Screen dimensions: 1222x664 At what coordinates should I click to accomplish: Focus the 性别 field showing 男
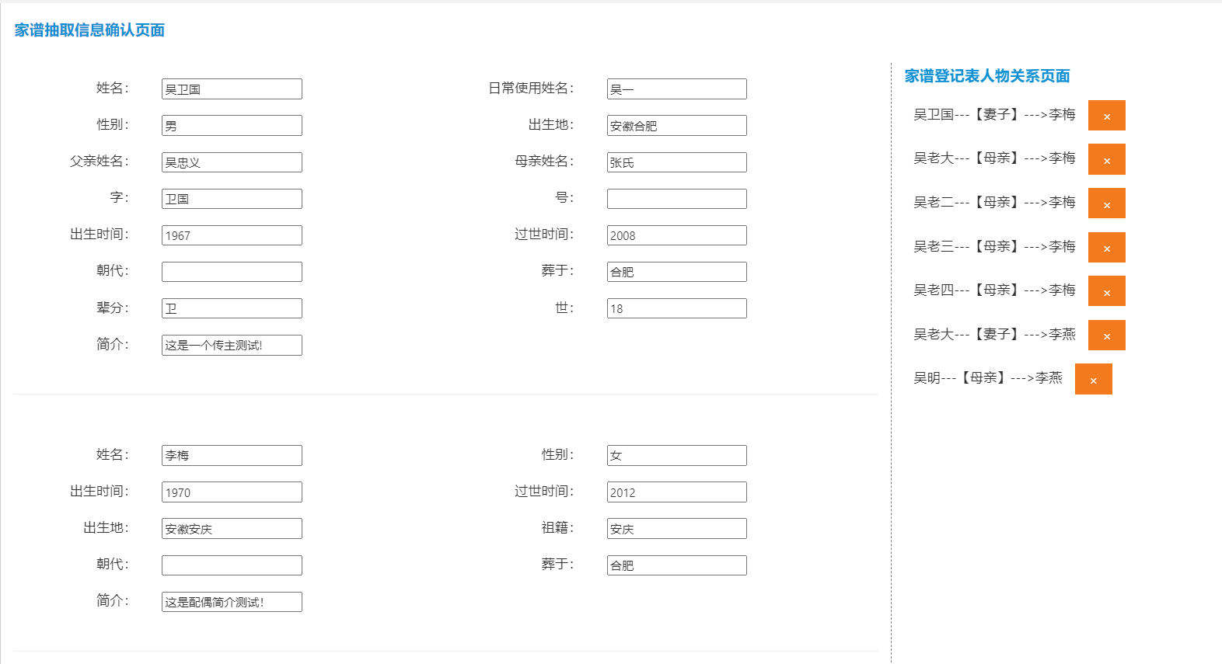pos(232,125)
